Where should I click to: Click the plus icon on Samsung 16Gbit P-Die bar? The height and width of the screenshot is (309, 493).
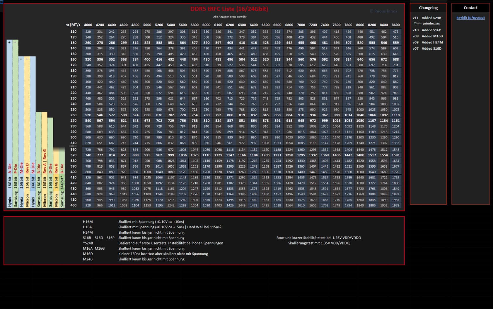(x=15, y=42)
